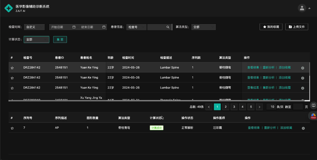The image size is (317, 160).
Task: Click the 我的收藏 button
Action: [271, 27]
